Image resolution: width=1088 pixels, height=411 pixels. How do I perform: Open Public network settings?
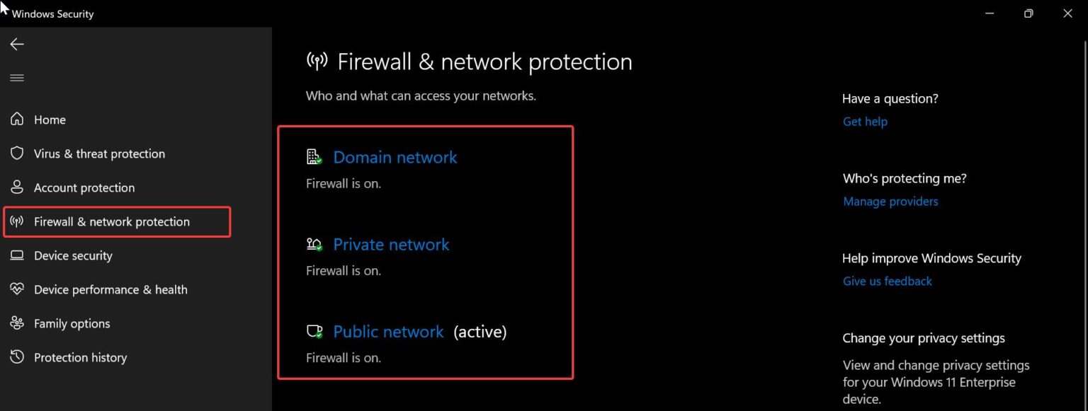pyautogui.click(x=388, y=331)
